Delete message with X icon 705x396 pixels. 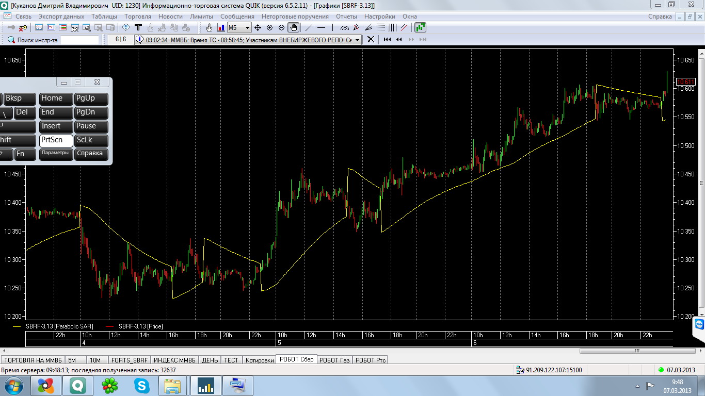tap(371, 40)
